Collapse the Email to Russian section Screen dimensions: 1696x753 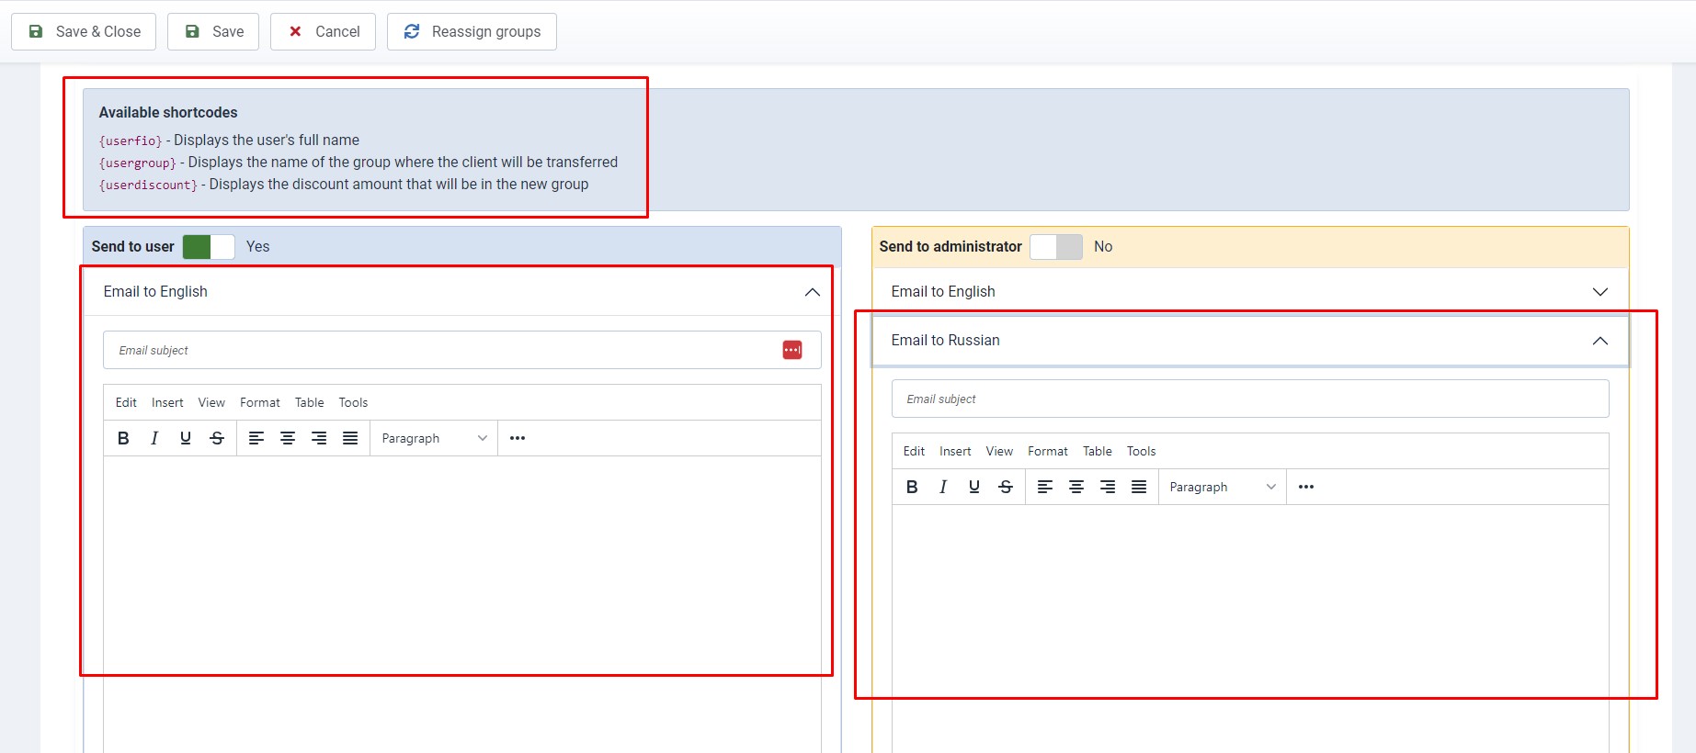pos(1599,341)
